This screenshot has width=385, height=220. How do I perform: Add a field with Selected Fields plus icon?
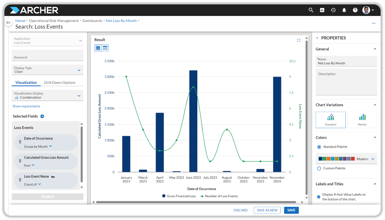point(42,116)
